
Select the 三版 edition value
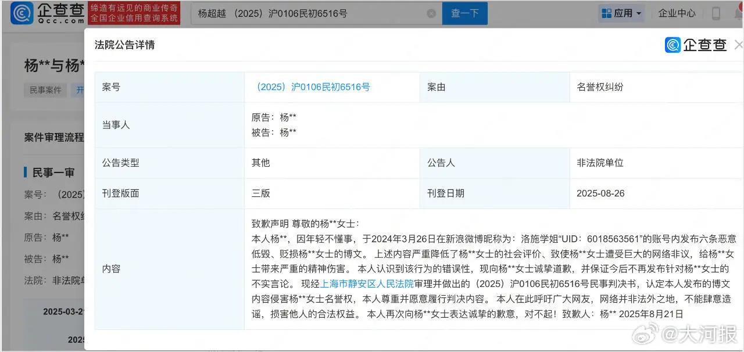pos(261,193)
